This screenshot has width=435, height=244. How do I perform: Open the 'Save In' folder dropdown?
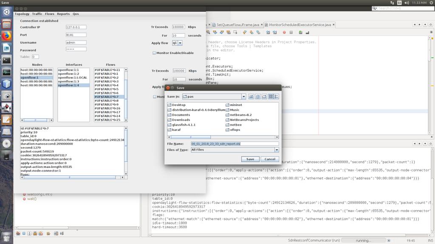coord(243,97)
